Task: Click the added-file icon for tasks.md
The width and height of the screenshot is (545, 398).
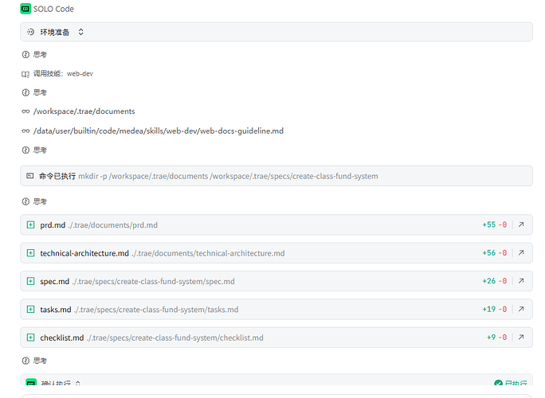Action: (x=30, y=309)
